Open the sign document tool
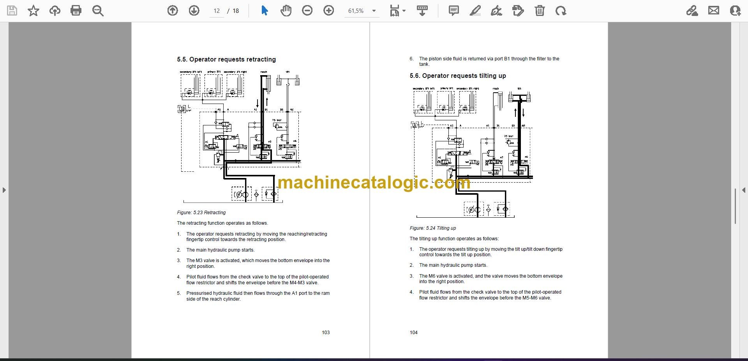Viewport: 748px width, 361px height. [496, 11]
